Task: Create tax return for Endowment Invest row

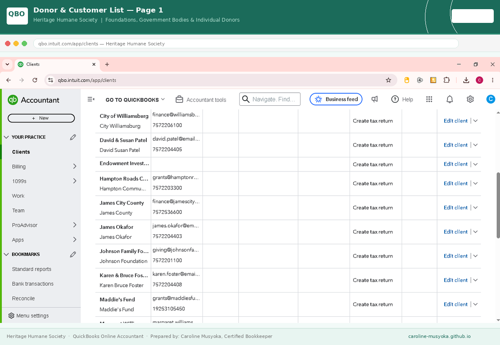Action: pos(373,164)
